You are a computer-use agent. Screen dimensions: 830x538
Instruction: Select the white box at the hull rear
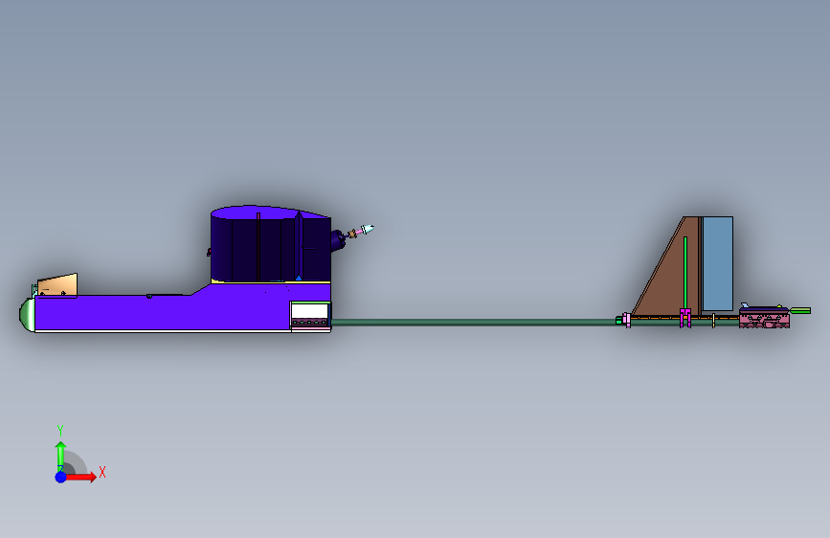(x=309, y=311)
